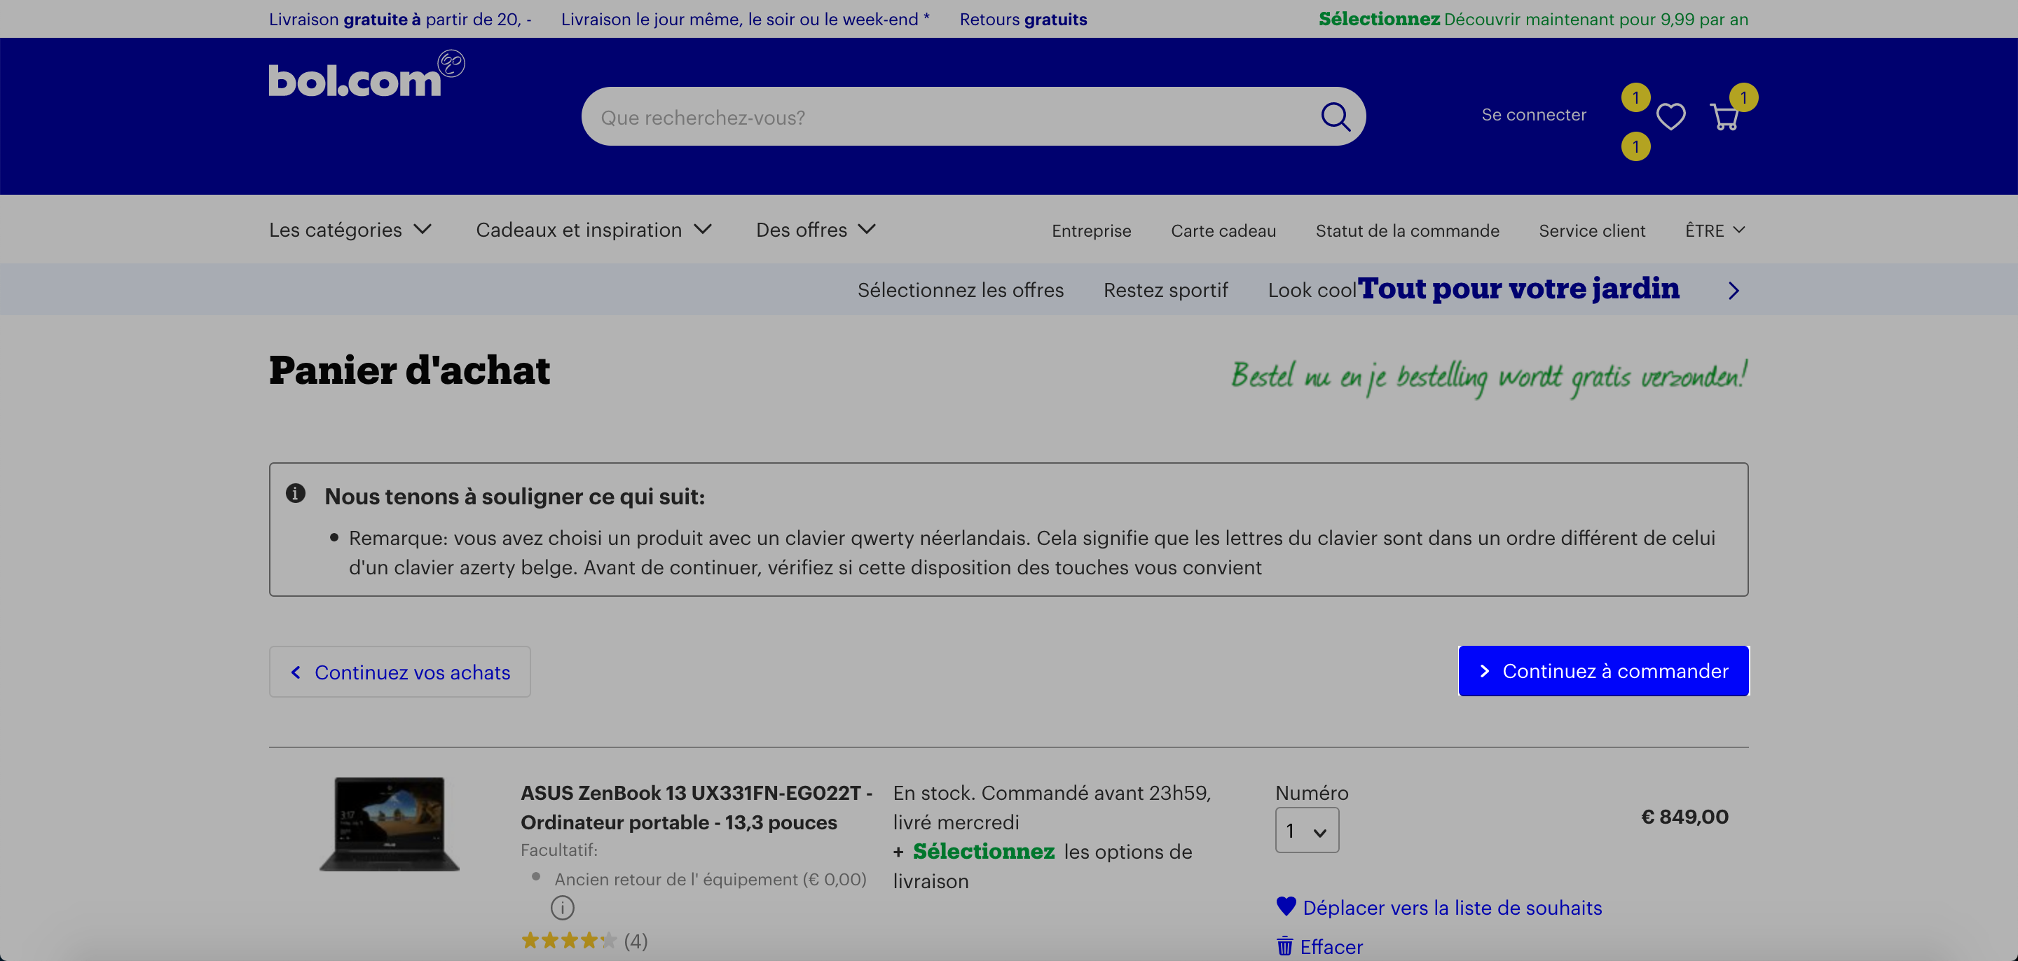Click 'Retours gratuits' in top bar
Image resolution: width=2018 pixels, height=961 pixels.
click(x=1023, y=19)
